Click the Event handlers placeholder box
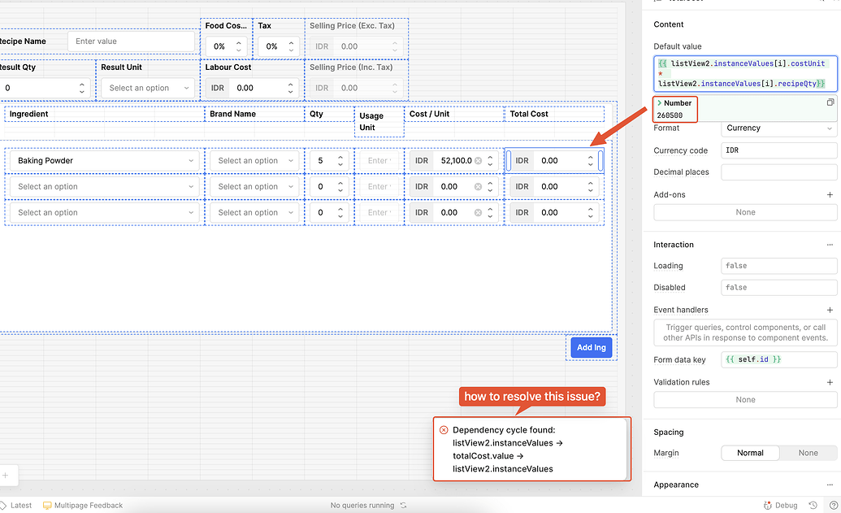 [745, 333]
